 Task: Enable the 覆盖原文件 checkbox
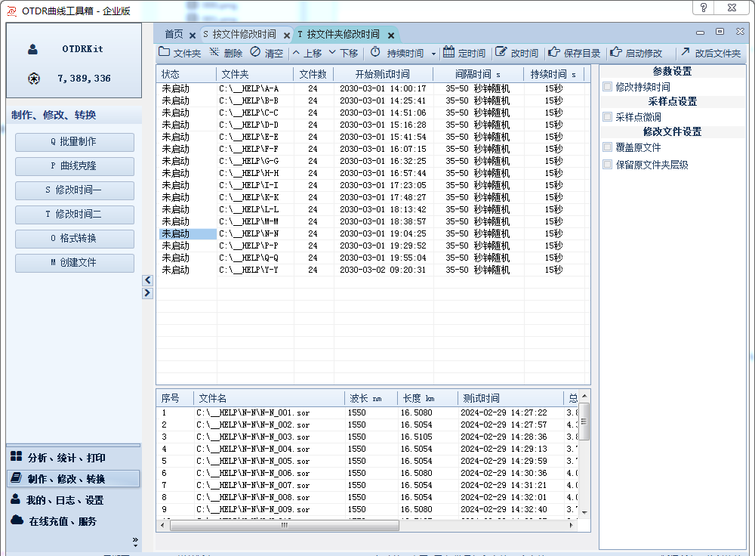tap(608, 147)
